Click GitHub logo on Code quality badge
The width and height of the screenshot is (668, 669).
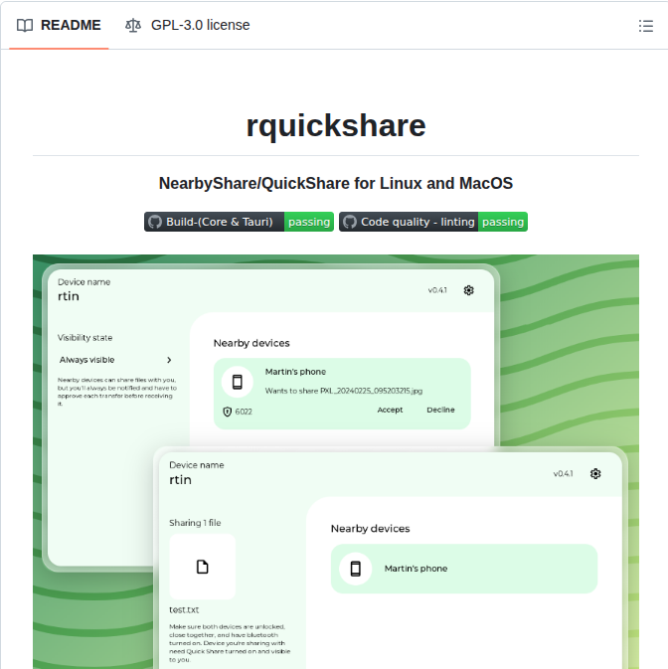(x=350, y=222)
